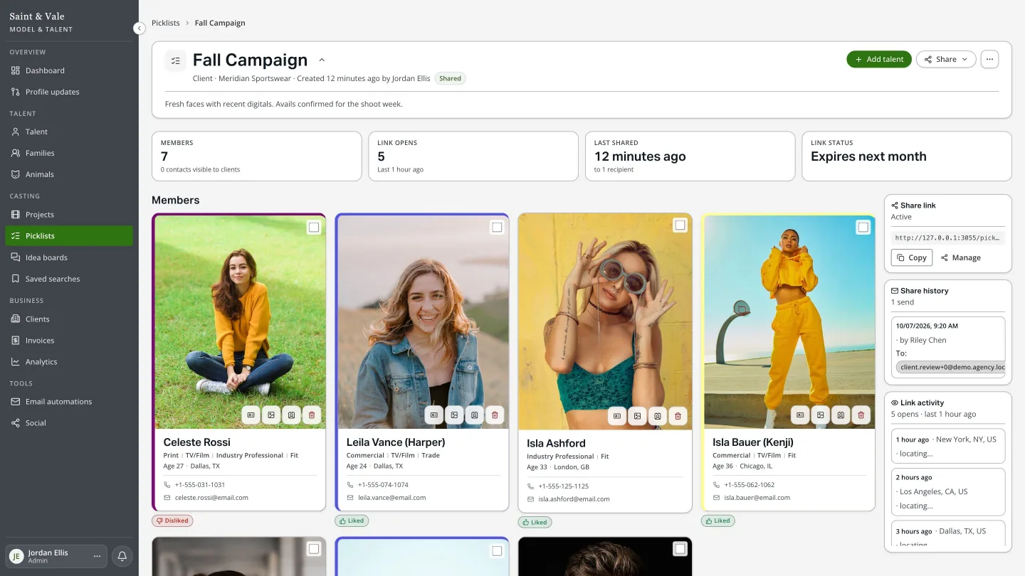Delete Celeste Rossi from the picklist
1025x576 pixels.
[x=311, y=415]
